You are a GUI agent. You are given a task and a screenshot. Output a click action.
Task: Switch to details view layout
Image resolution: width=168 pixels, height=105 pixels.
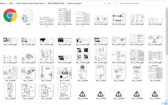[x=162, y=103]
